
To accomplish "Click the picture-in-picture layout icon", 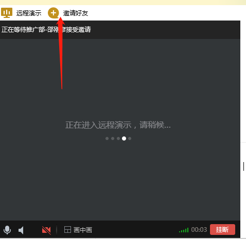I will pos(67,230).
